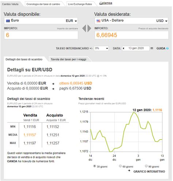Image resolution: width=173 pixels, height=181 pixels.
Task: Click the desired amount field 6,66945
Action: pos(131,35)
